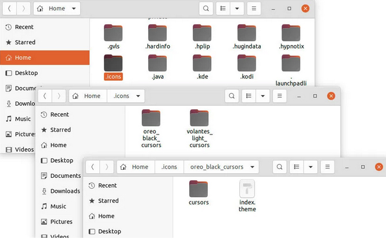Open the .java folder
The height and width of the screenshot is (239, 386).
pyautogui.click(x=158, y=64)
